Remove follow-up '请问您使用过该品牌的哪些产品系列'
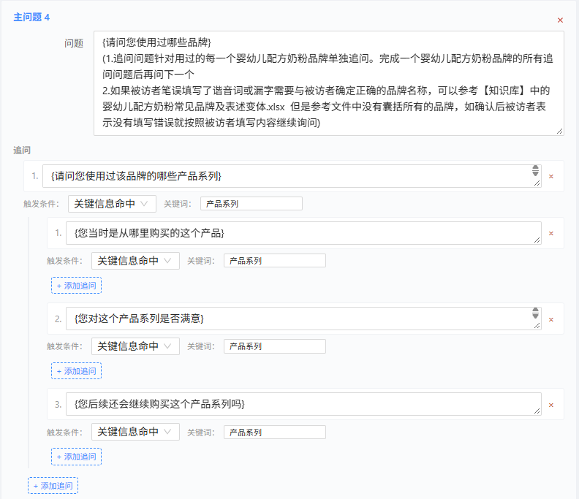 [x=551, y=176]
